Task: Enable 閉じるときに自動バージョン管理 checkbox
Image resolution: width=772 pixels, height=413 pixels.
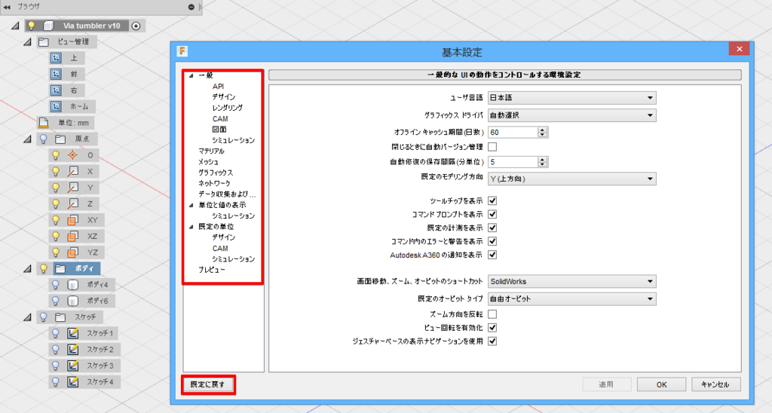Action: [x=492, y=147]
